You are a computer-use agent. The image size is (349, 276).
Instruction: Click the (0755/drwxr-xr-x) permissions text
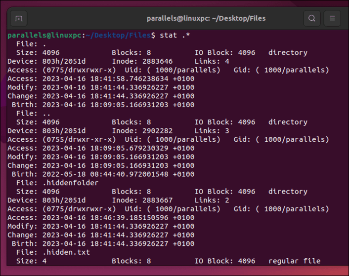tap(85, 139)
